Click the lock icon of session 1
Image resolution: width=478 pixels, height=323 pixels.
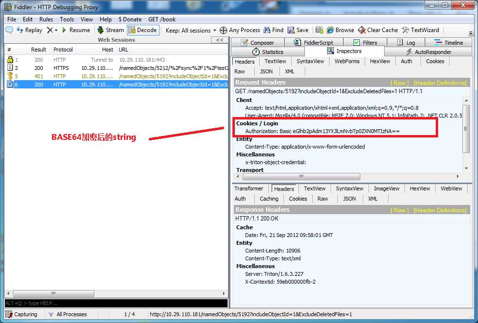pos(10,59)
